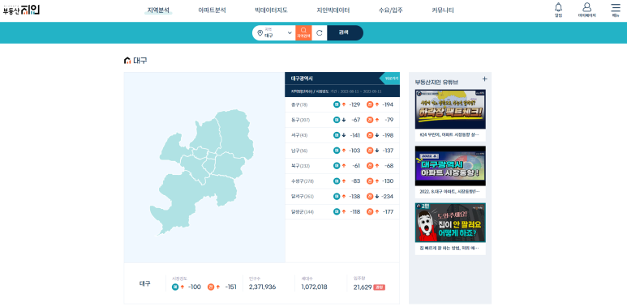This screenshot has width=627, height=306.
Task: Click the teal 매 badge in 중구 row
Action: (x=337, y=104)
